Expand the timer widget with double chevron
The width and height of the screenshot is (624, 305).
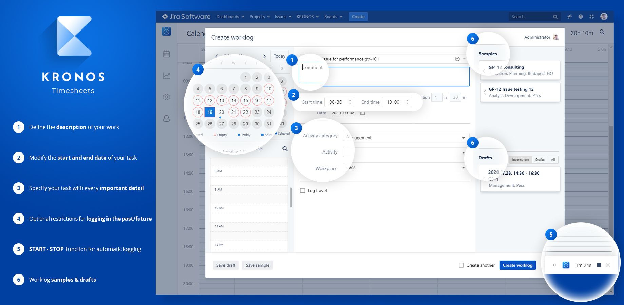click(x=554, y=265)
